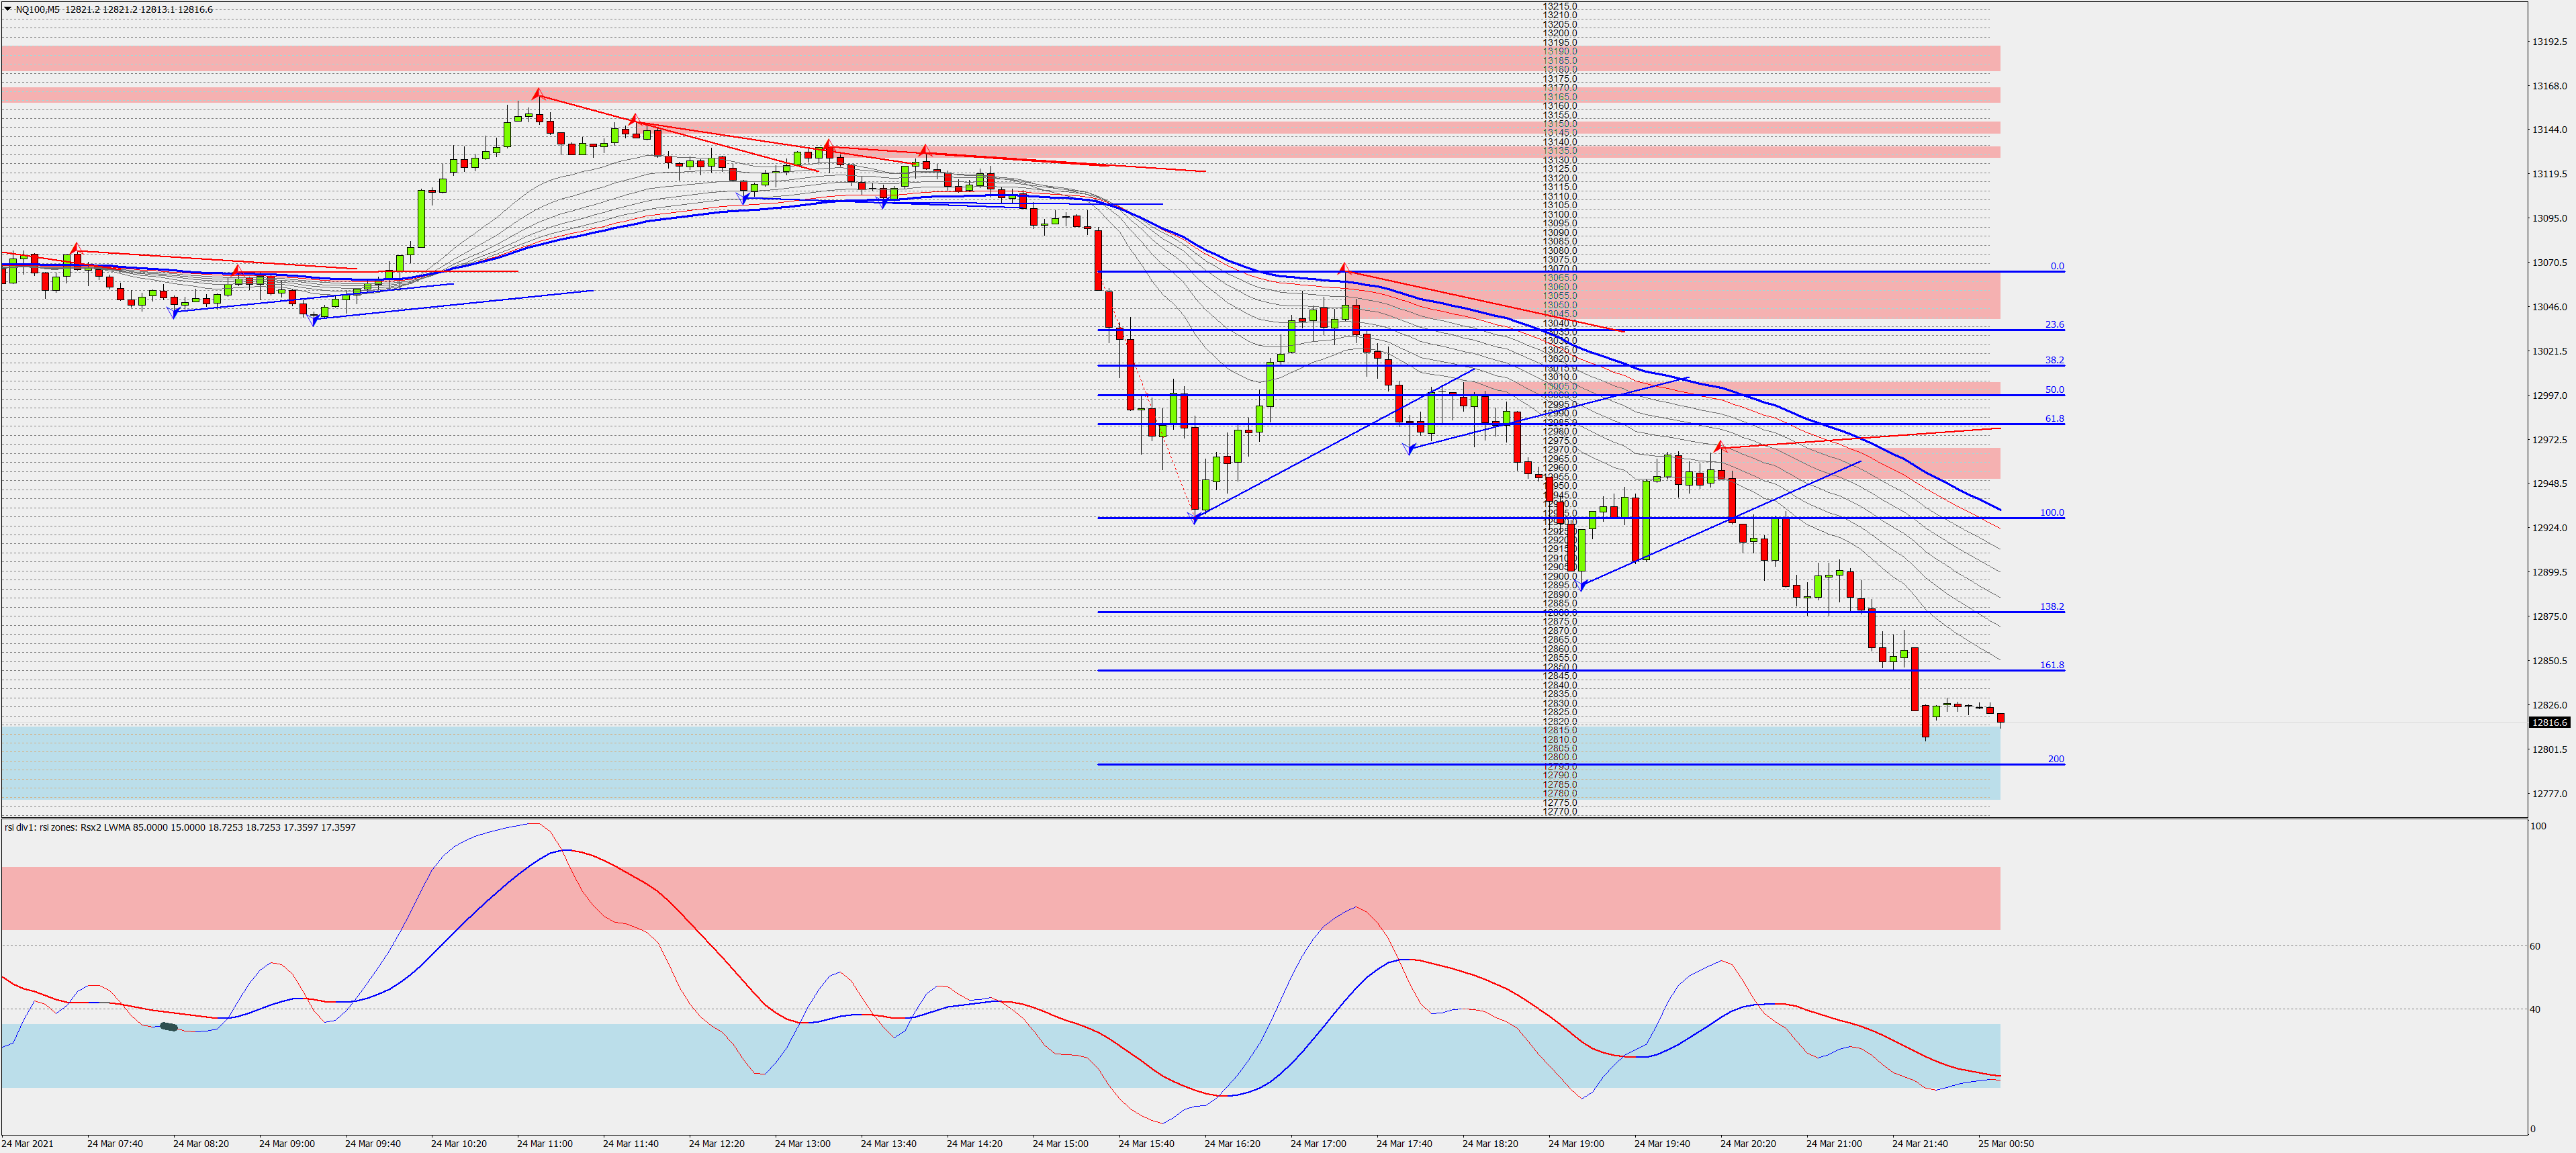The image size is (2576, 1153).
Task: Click the blue arrow marker near 17:50 low
Action: coord(1410,450)
